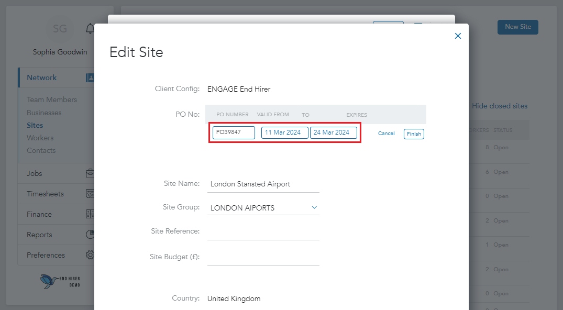Click the Site Reference field
Viewport: 563px width, 310px height.
coord(263,231)
